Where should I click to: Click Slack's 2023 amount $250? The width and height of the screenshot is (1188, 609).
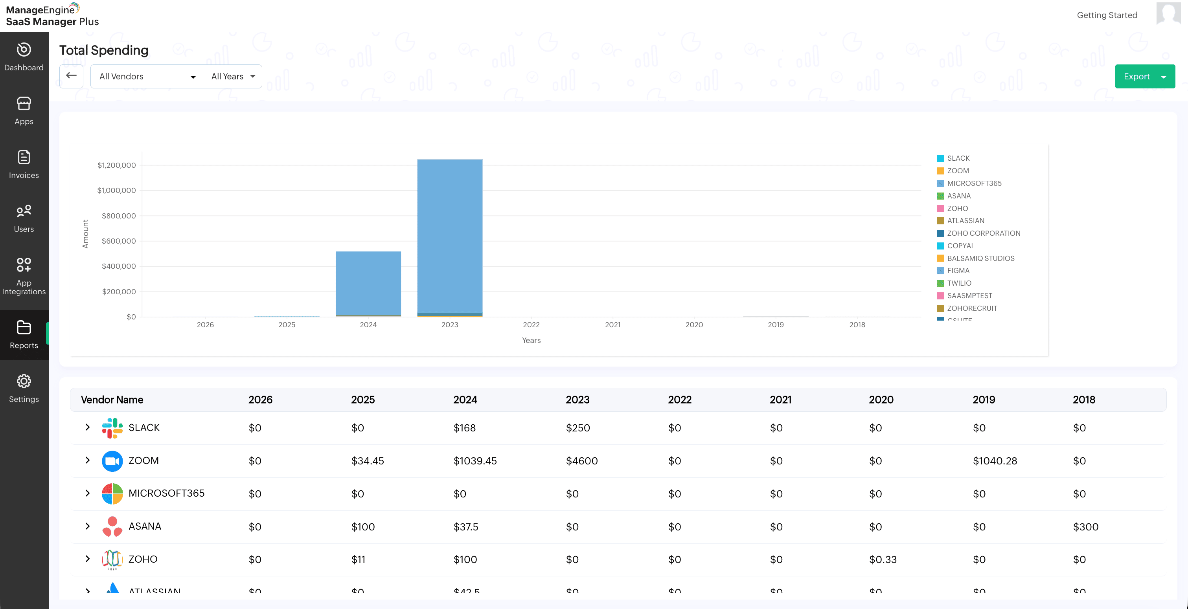click(x=578, y=428)
